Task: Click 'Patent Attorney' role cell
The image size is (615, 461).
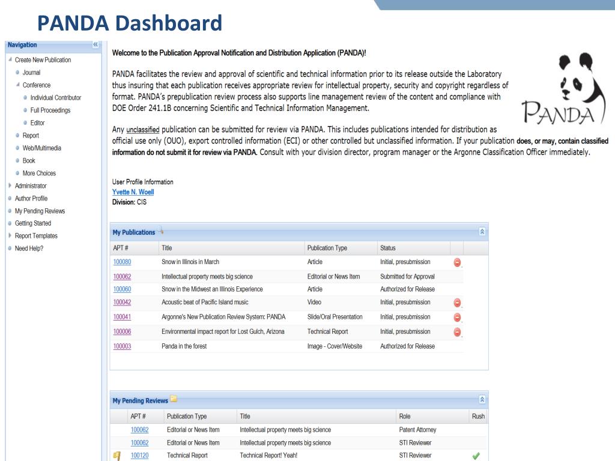Action: click(x=417, y=430)
